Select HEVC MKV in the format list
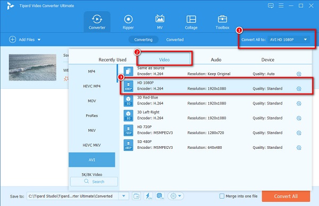 click(92, 145)
